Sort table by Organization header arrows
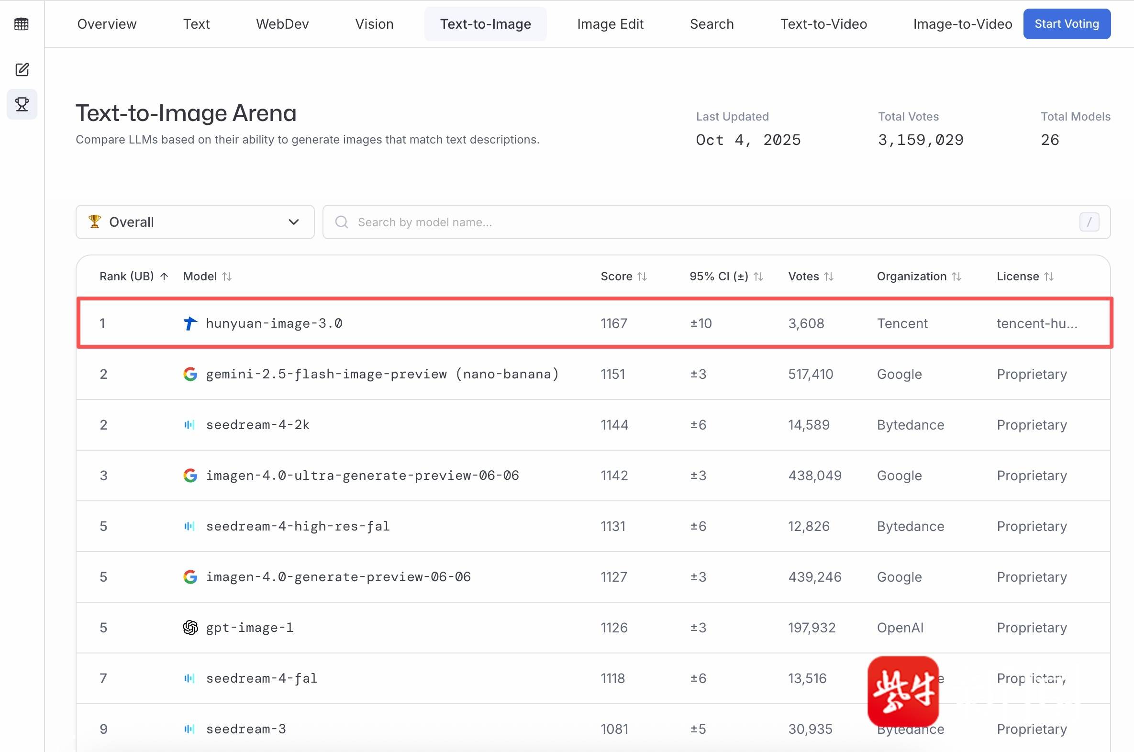This screenshot has height=752, width=1134. pos(956,276)
